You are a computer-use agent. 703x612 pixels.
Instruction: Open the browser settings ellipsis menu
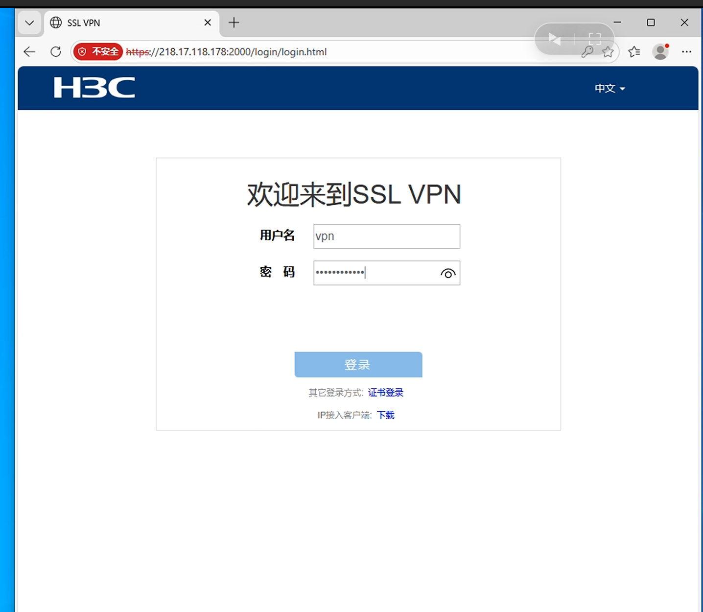coord(687,51)
